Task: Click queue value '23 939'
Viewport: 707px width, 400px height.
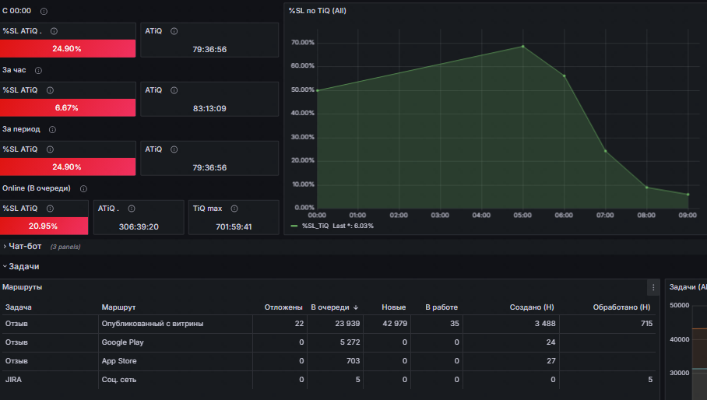Action: click(x=347, y=324)
